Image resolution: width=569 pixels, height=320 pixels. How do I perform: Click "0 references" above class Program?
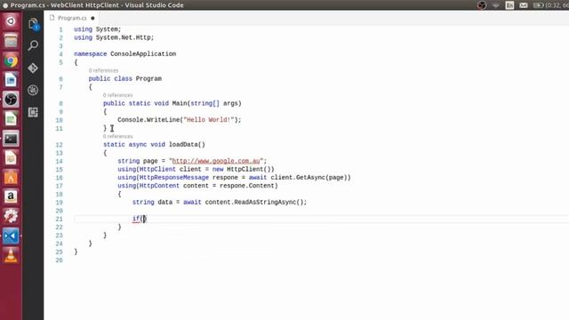tap(103, 70)
